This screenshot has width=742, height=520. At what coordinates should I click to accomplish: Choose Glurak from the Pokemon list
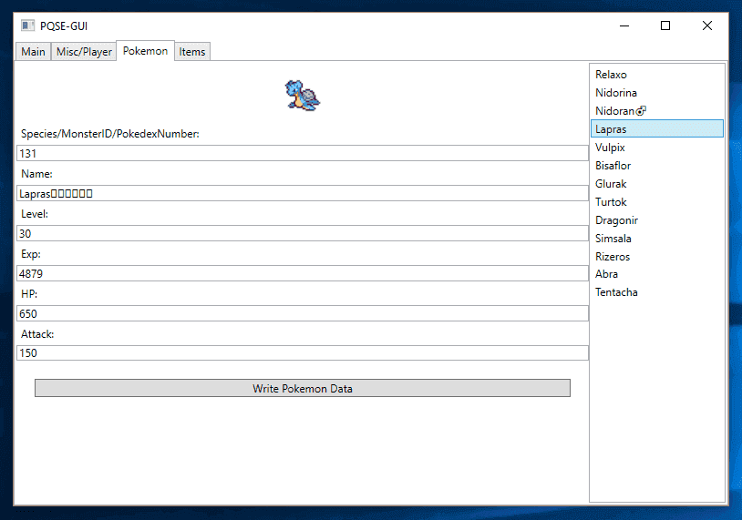pyautogui.click(x=657, y=184)
